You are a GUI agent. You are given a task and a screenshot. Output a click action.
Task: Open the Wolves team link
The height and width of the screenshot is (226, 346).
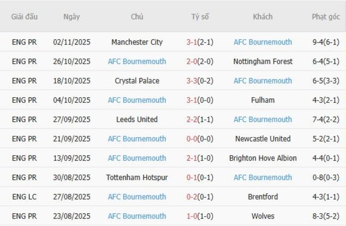point(262,216)
